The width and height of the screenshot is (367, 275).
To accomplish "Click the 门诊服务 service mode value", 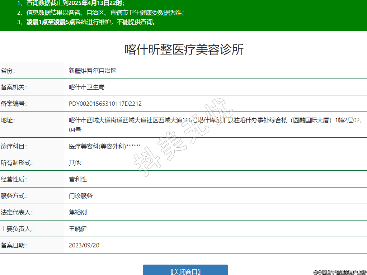I will [81, 196].
